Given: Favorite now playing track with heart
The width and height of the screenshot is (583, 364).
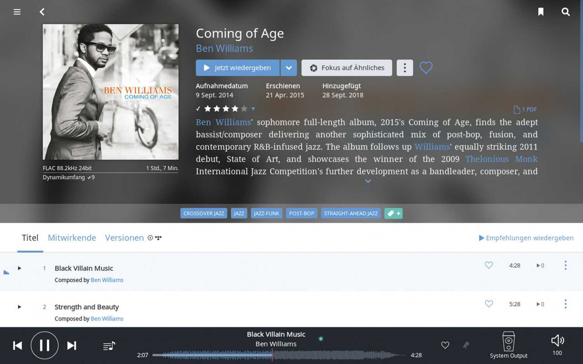Looking at the screenshot, I should pyautogui.click(x=445, y=345).
